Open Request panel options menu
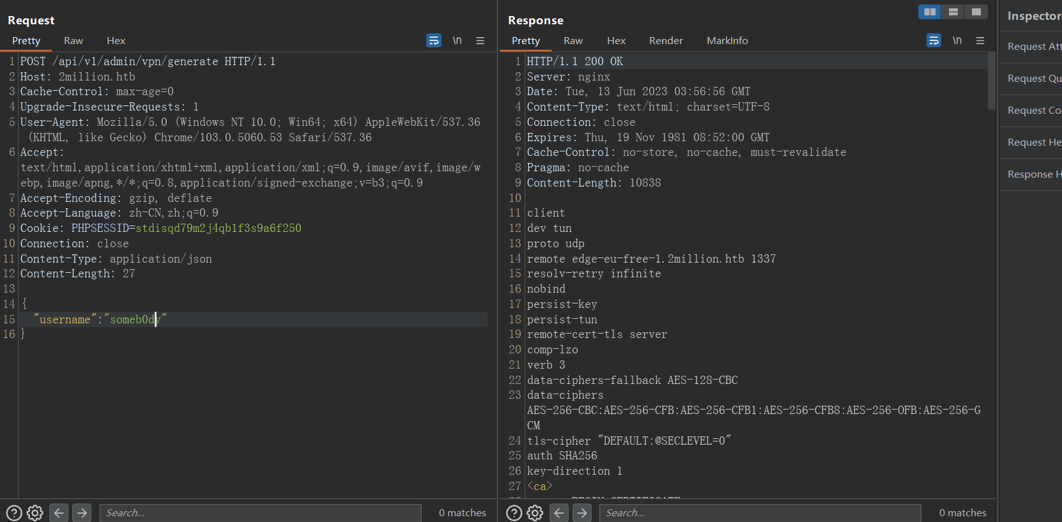 (x=480, y=40)
